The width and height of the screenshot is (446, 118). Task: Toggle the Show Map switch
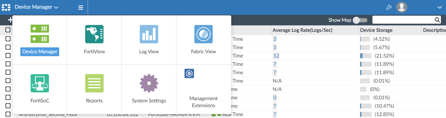360,20
